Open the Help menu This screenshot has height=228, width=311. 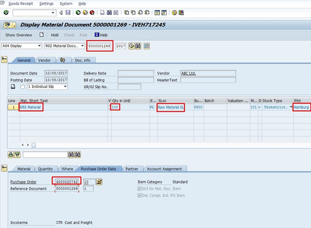click(82, 3)
